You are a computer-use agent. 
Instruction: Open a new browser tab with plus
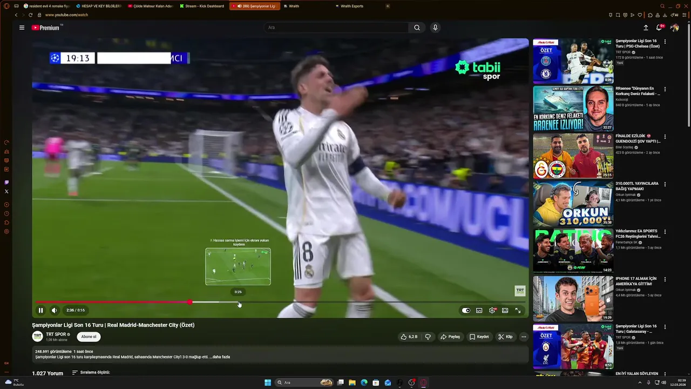coord(388,6)
